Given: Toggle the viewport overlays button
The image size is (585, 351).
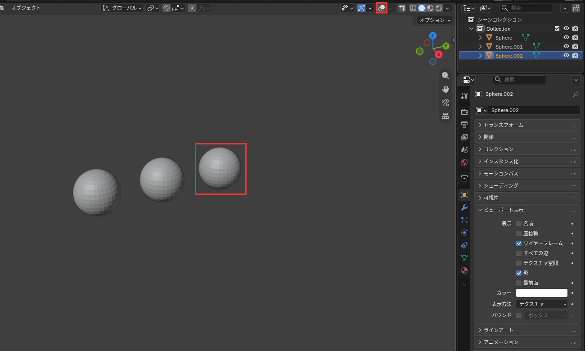Looking at the screenshot, I should (x=382, y=8).
